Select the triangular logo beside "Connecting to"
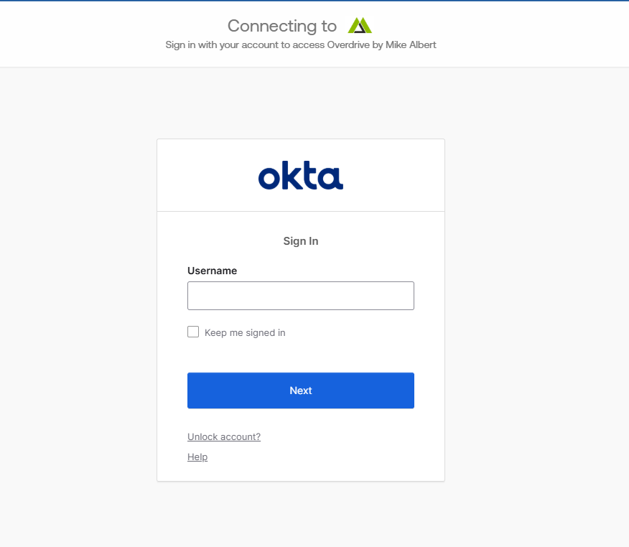Image resolution: width=629 pixels, height=547 pixels. click(360, 26)
